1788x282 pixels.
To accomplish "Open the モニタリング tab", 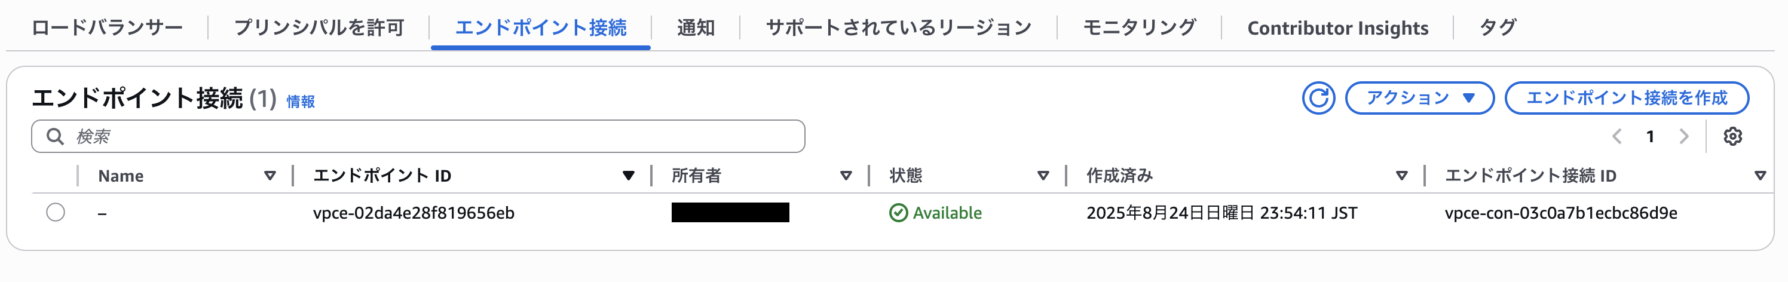I will (x=1140, y=28).
